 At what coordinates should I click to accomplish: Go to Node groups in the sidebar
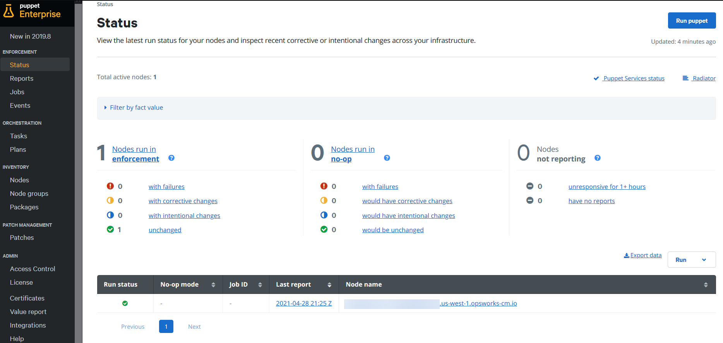[29, 194]
